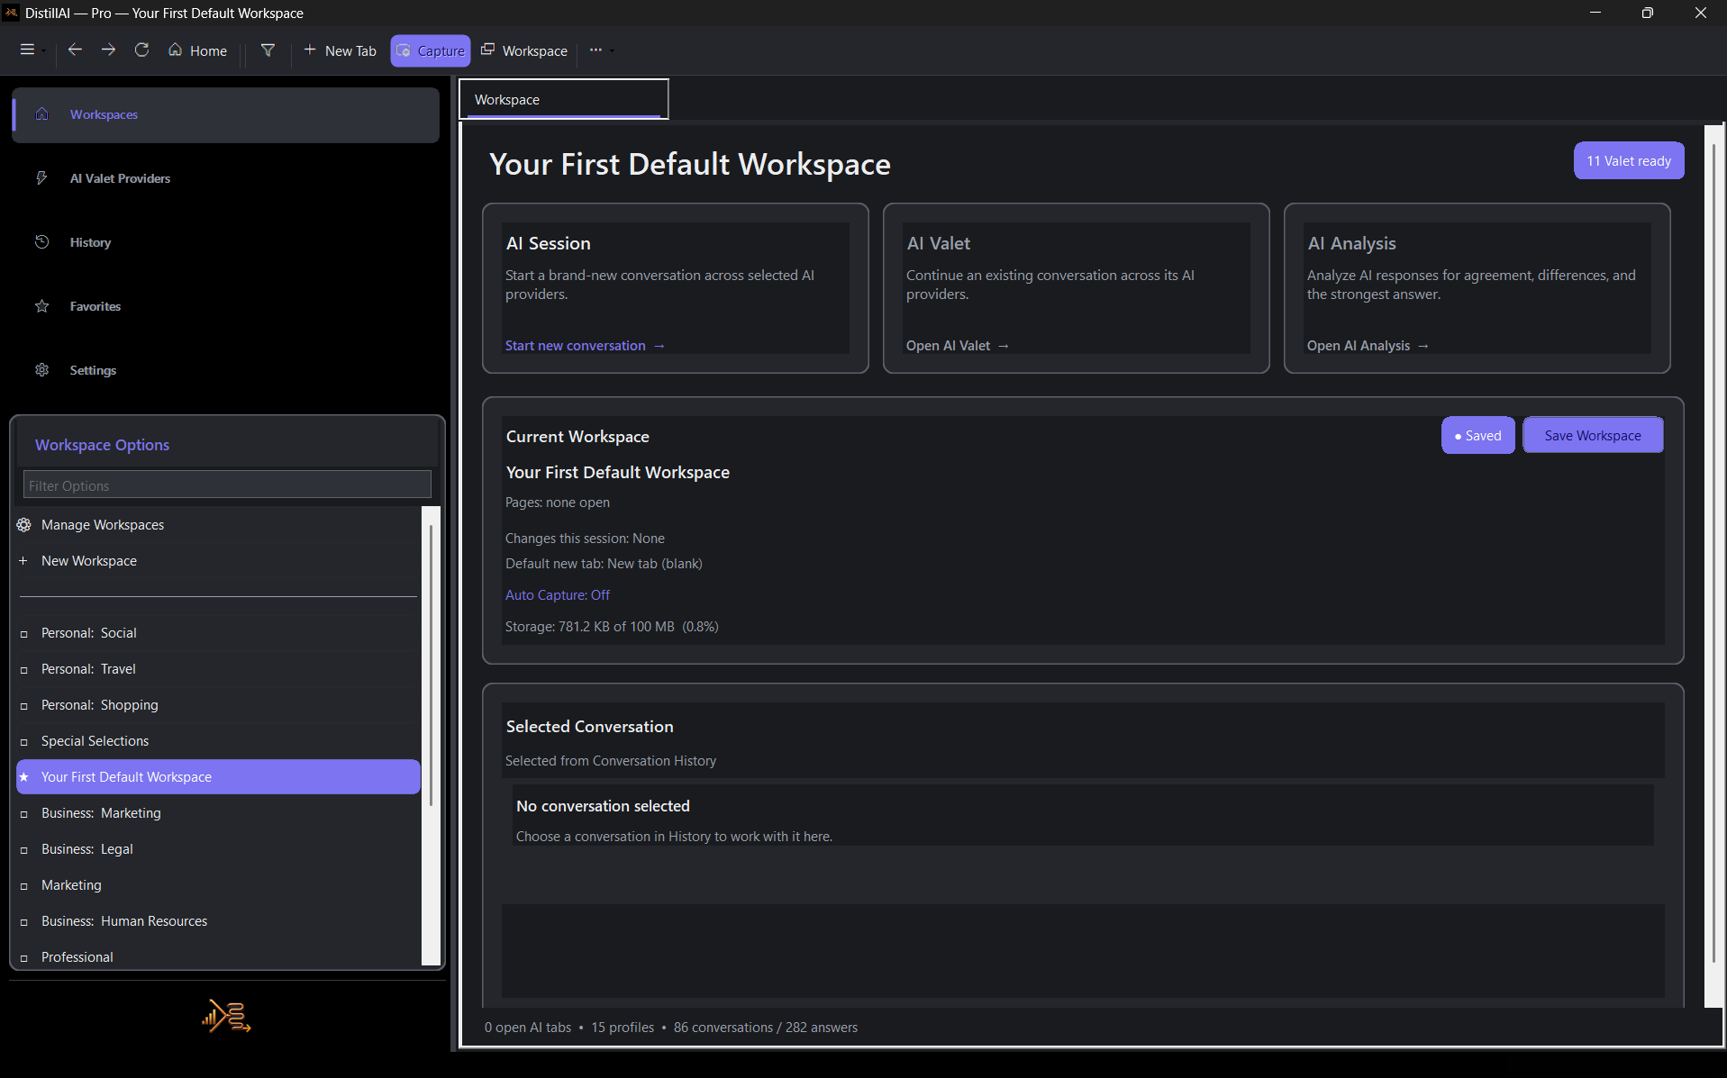The image size is (1727, 1078).
Task: Click the 11 Valet ready button
Action: [1629, 161]
